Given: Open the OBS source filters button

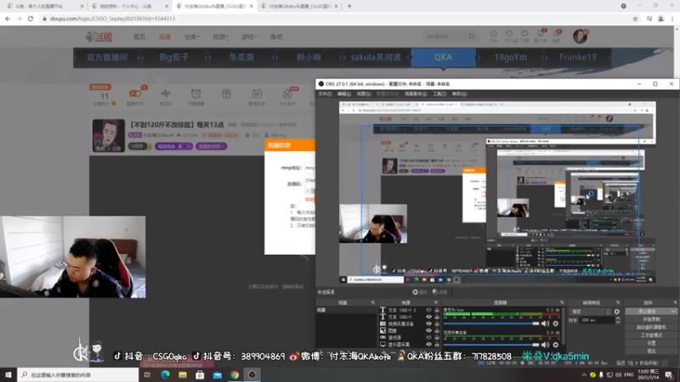Looking at the screenshot, I should [x=439, y=292].
